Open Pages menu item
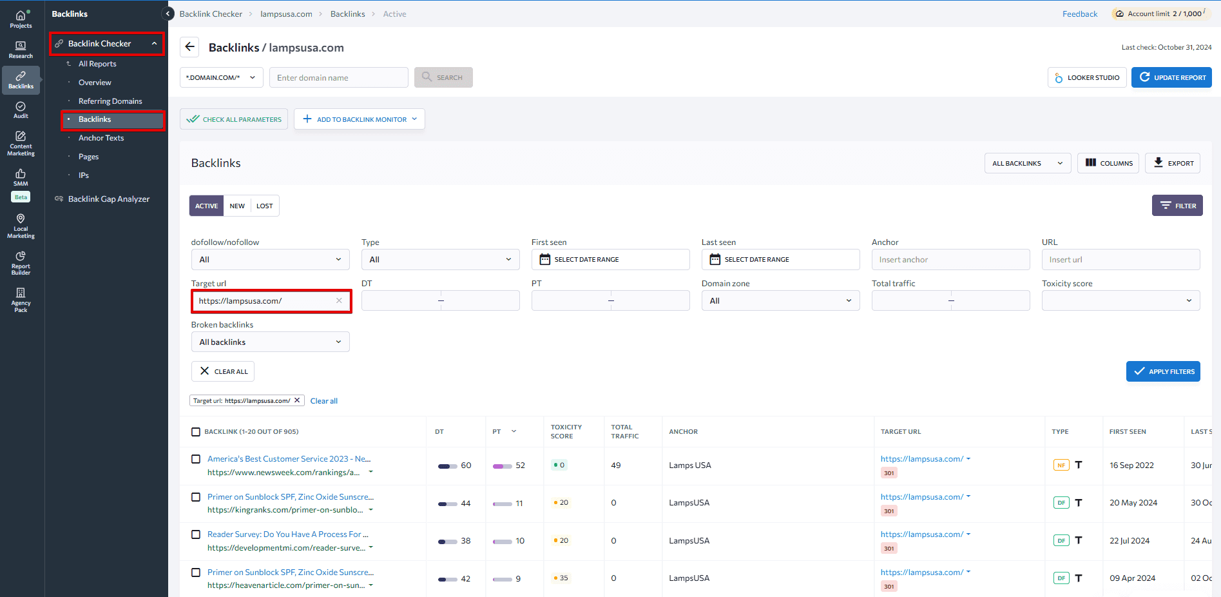The image size is (1221, 597). (89, 157)
